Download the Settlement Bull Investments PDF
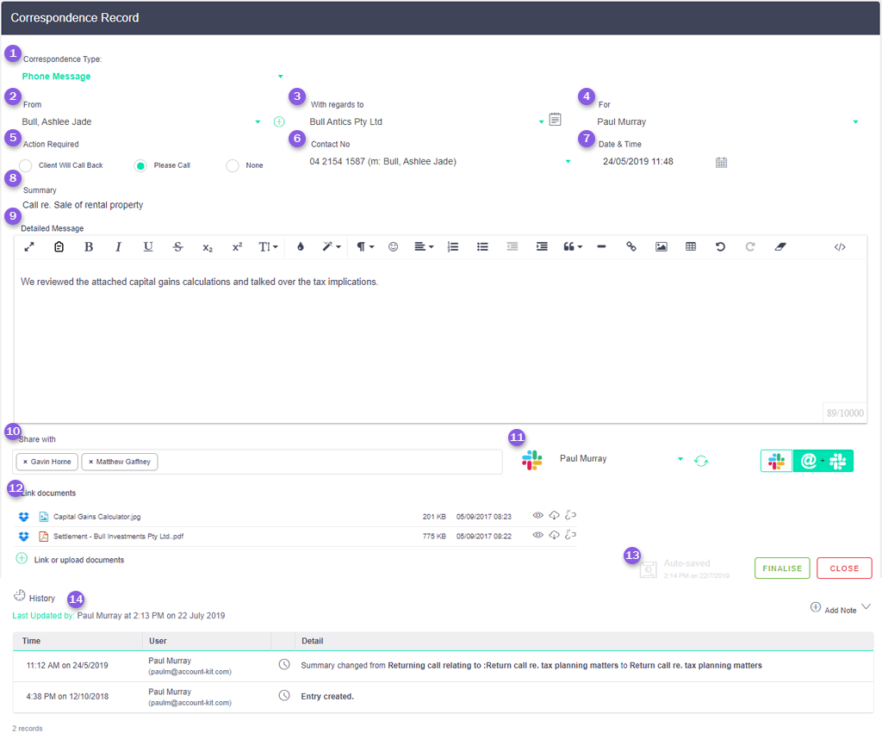This screenshot has height=739, width=882. [554, 534]
